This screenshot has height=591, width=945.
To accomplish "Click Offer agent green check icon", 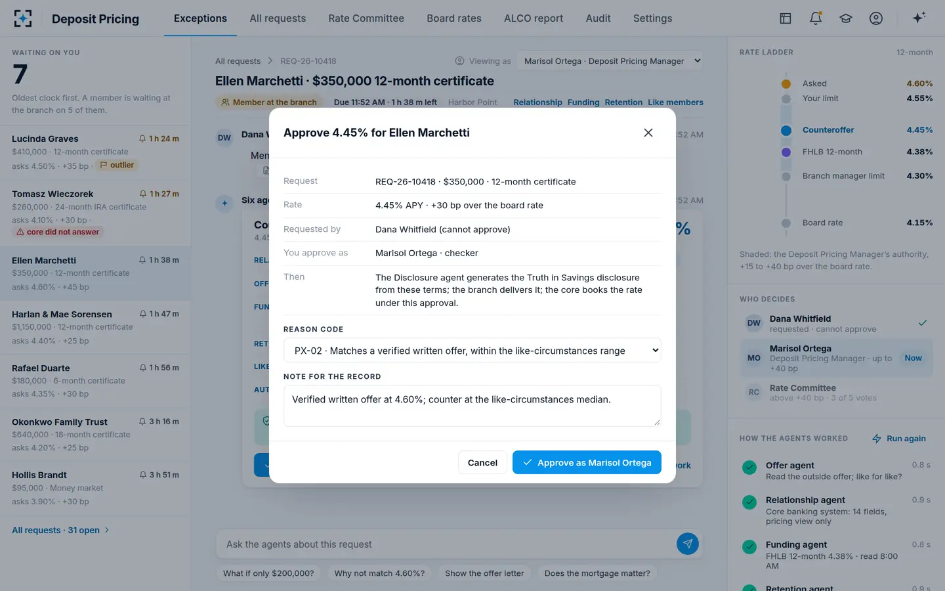I will point(749,468).
